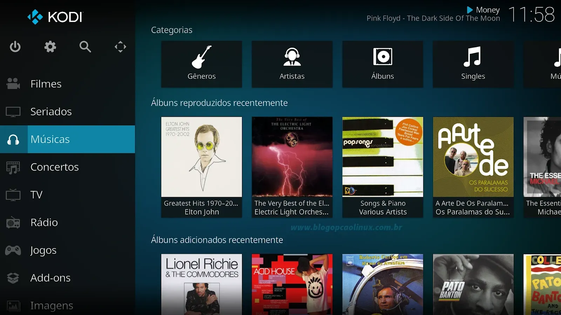The image size is (561, 315).
Task: Click 'Álbuns reproduzidos recentemente' heading
Action: (x=219, y=103)
